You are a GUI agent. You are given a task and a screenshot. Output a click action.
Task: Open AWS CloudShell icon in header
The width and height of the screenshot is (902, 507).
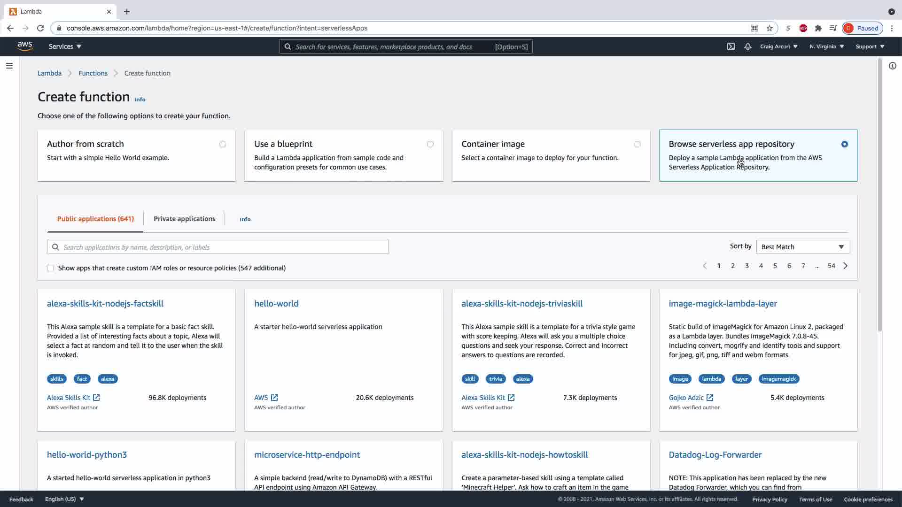click(x=731, y=46)
